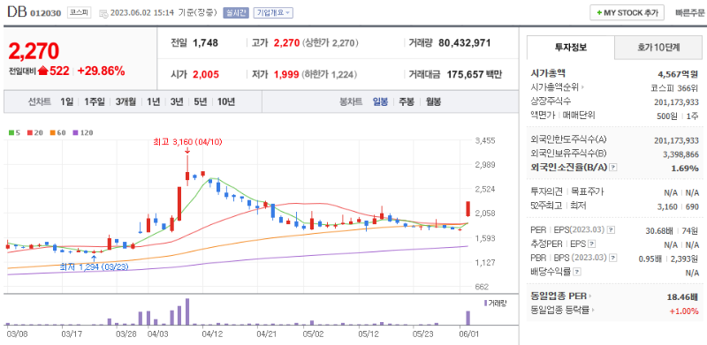Open 빠른주문 quick order link
This screenshot has width=707, height=345.
690,13
